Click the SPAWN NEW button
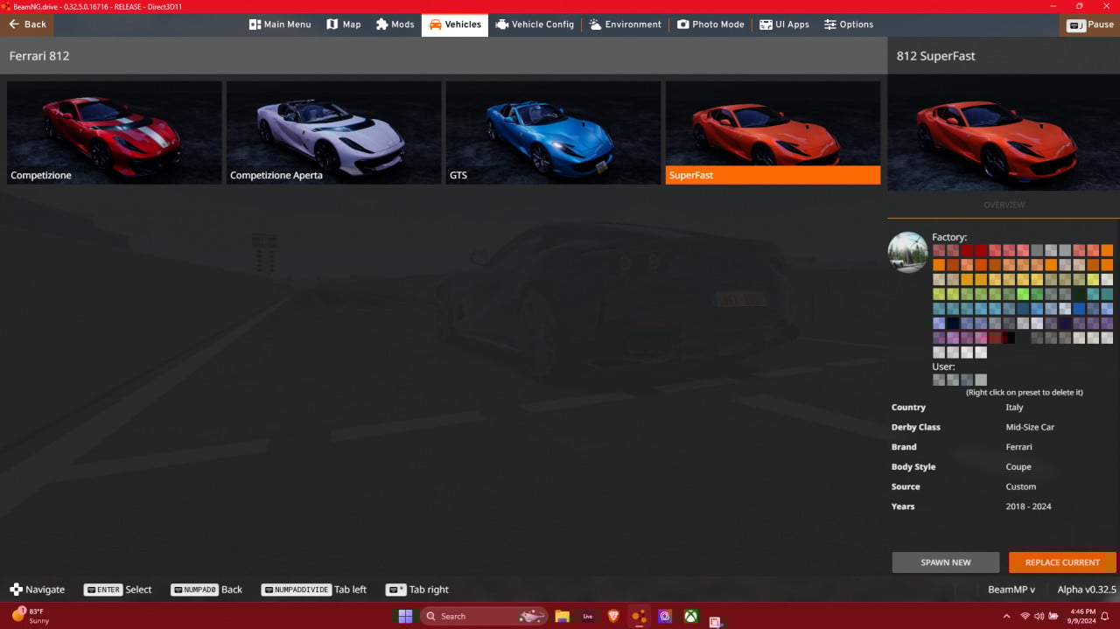Screen dimensions: 1120x629 (x=946, y=563)
